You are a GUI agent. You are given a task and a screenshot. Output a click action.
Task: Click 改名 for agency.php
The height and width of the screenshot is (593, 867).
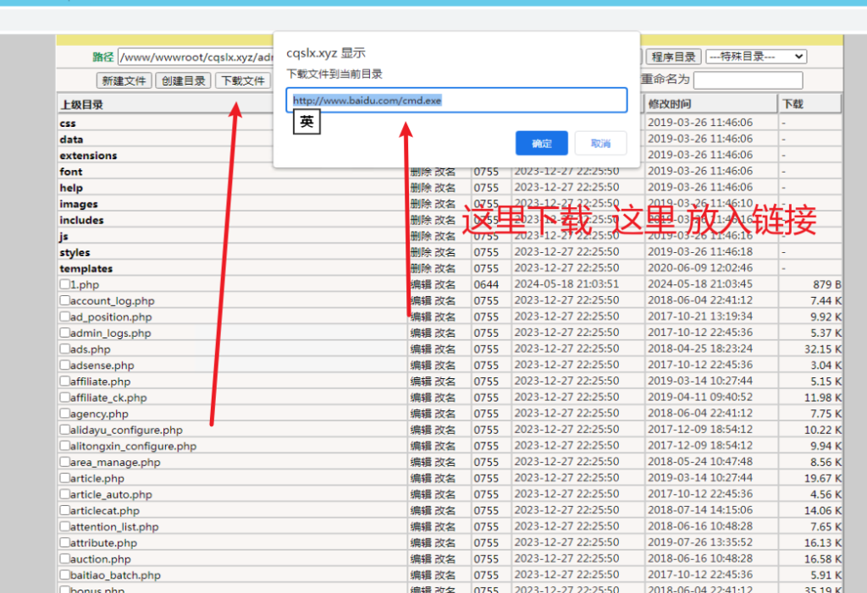[445, 414]
